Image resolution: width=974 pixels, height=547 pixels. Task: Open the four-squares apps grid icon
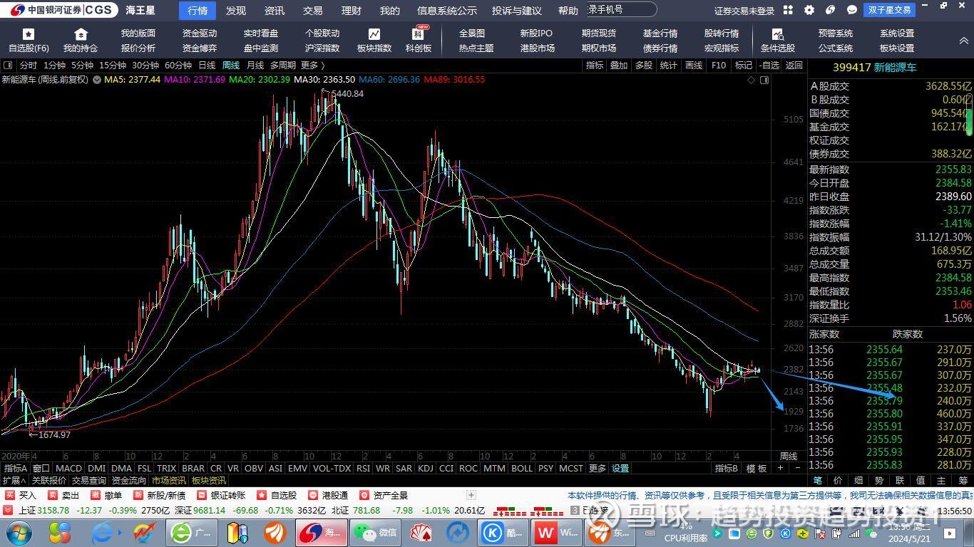click(788, 11)
